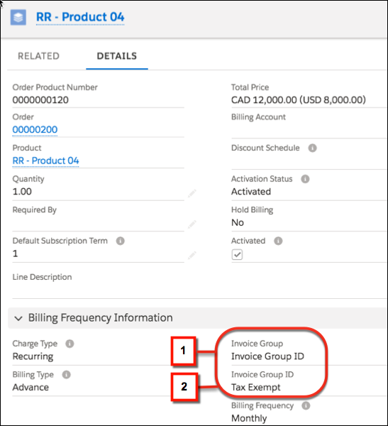The height and width of the screenshot is (426, 388).
Task: Show info tooltip for Charge Type
Action: pyautogui.click(x=70, y=344)
